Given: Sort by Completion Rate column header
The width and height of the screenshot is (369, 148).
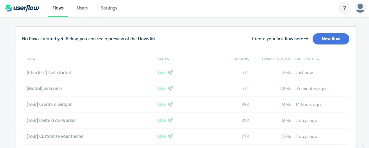Looking at the screenshot, I should pyautogui.click(x=276, y=59).
